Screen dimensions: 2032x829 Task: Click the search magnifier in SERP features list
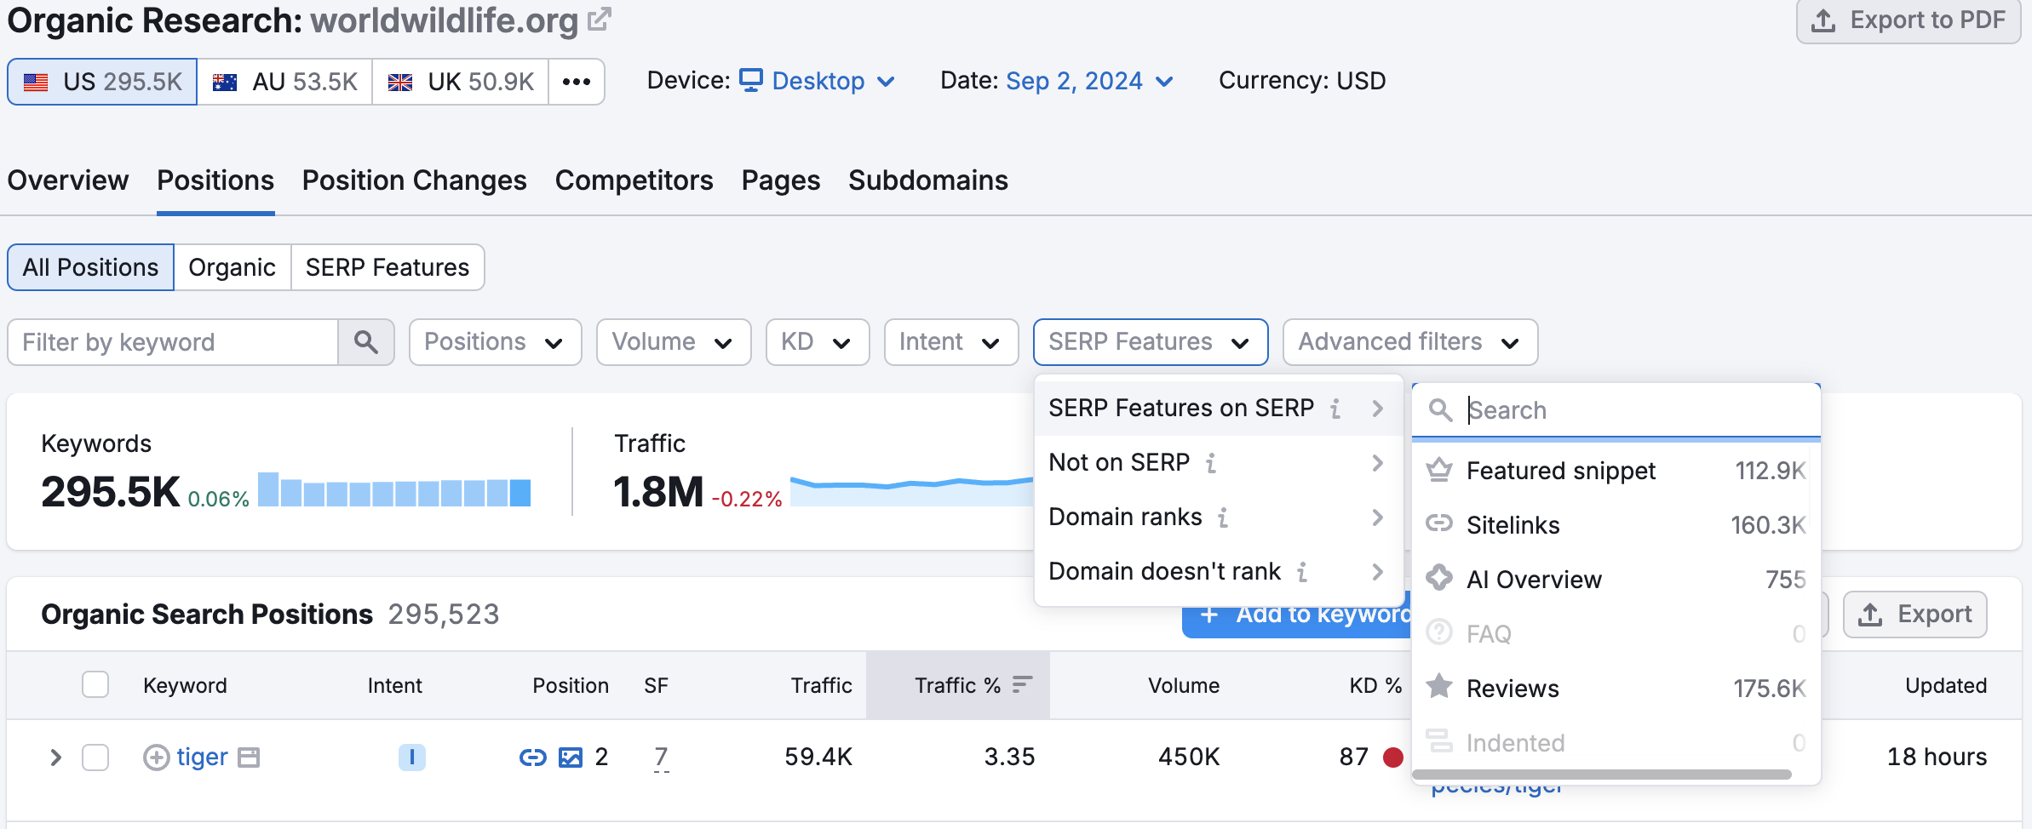[1440, 410]
